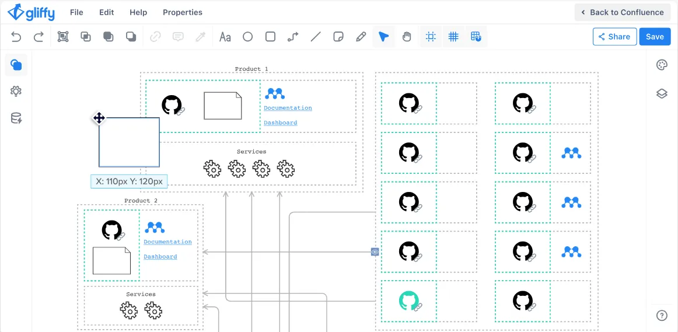Toggle the snap-to-grid table icon
678x332 pixels.
click(x=476, y=37)
